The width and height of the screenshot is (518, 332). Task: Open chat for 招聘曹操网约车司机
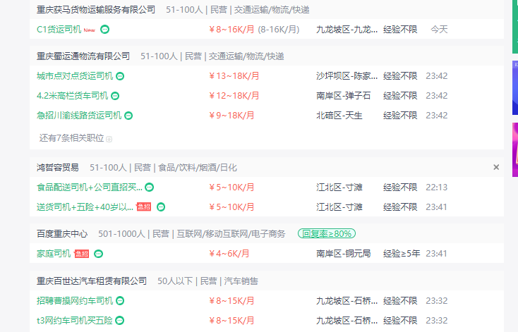point(120,301)
